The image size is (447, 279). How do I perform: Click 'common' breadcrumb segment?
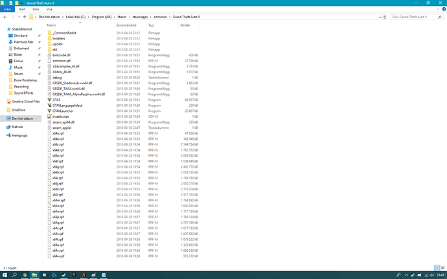pyautogui.click(x=160, y=17)
